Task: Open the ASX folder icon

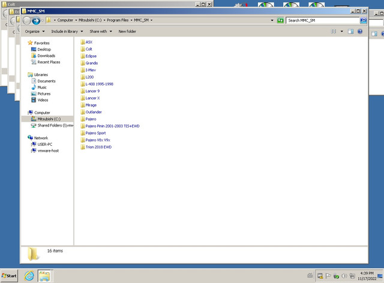Action: tap(83, 42)
